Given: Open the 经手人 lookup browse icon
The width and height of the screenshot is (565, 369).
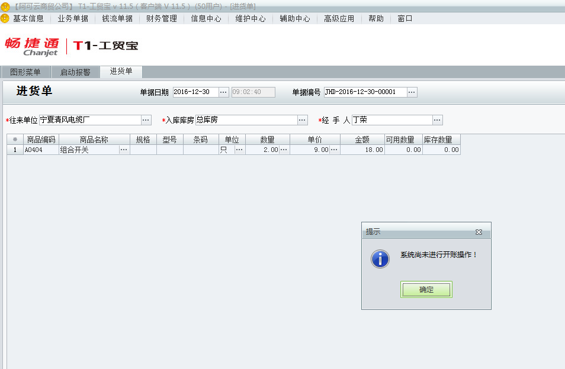Looking at the screenshot, I should pos(437,119).
